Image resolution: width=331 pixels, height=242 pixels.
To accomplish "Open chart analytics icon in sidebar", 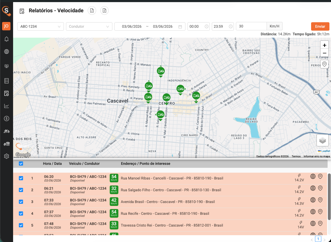I will (7, 106).
